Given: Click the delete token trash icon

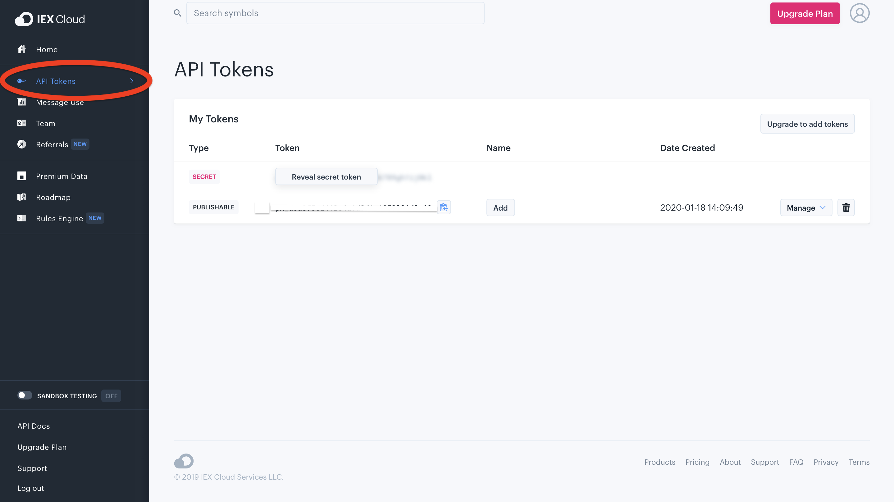Looking at the screenshot, I should point(846,208).
